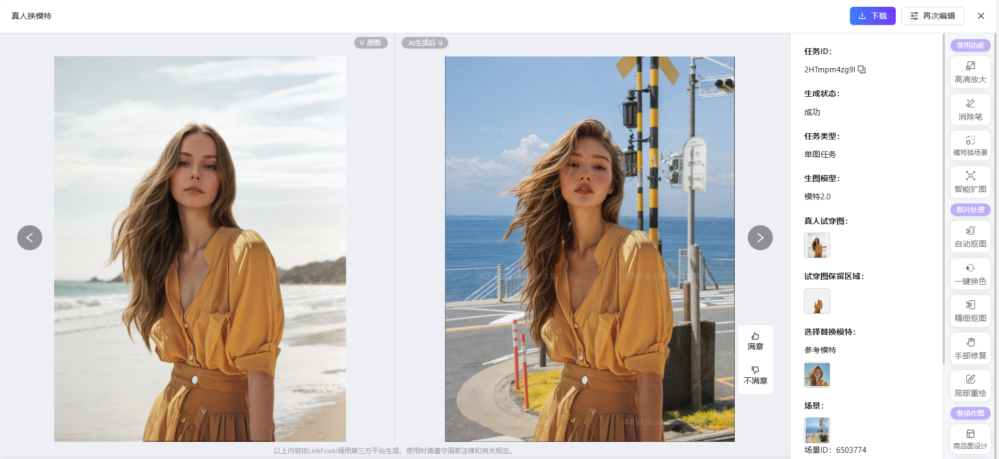999x459 pixels.
Task: Open the 高清放大 upscale tool
Action: point(970,72)
